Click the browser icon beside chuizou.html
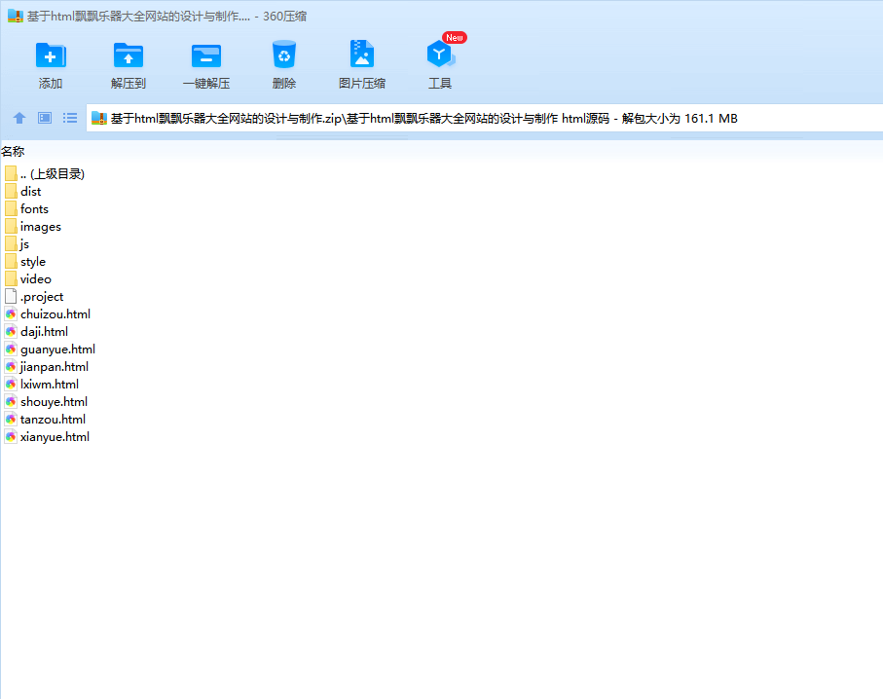 [x=11, y=313]
